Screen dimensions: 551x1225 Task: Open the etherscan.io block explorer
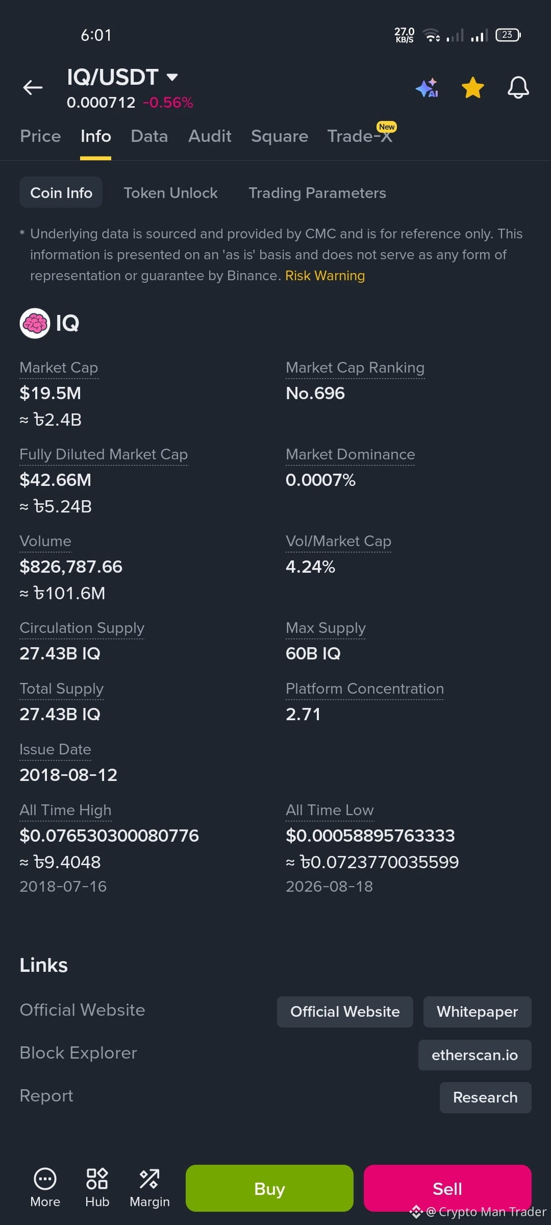[x=474, y=1055]
